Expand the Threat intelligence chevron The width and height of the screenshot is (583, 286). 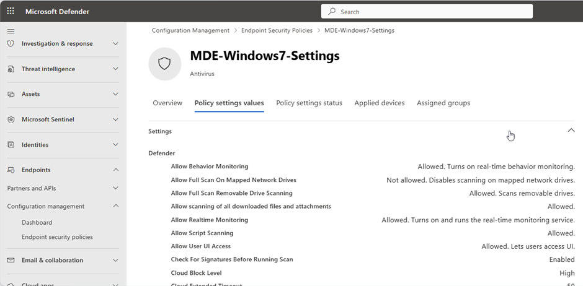[115, 69]
